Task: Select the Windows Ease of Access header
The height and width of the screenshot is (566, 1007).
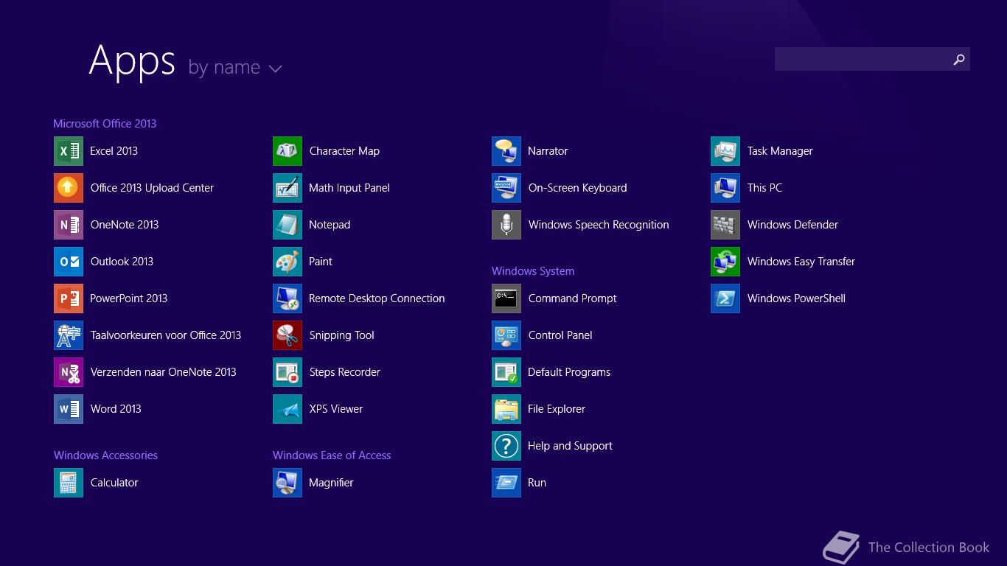Action: 332,455
